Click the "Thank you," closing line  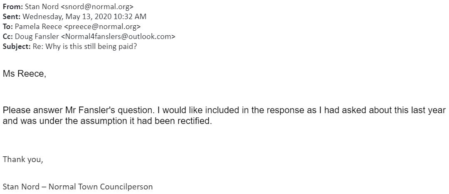(23, 159)
